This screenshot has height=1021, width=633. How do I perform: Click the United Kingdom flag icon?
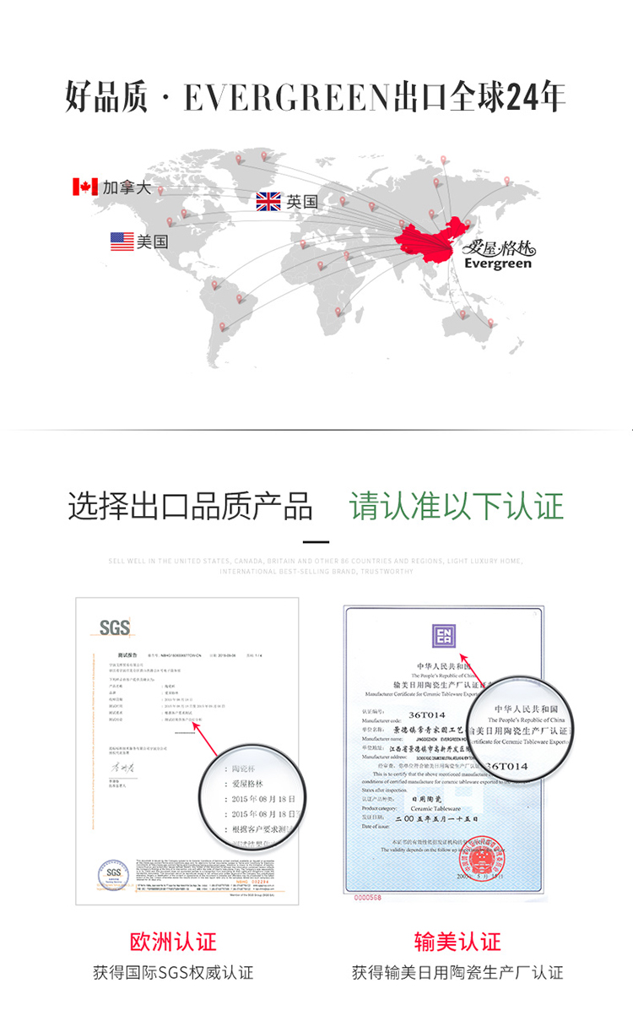point(268,201)
